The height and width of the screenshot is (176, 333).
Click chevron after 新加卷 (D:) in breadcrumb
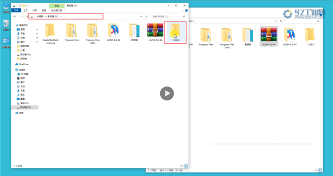(60, 16)
